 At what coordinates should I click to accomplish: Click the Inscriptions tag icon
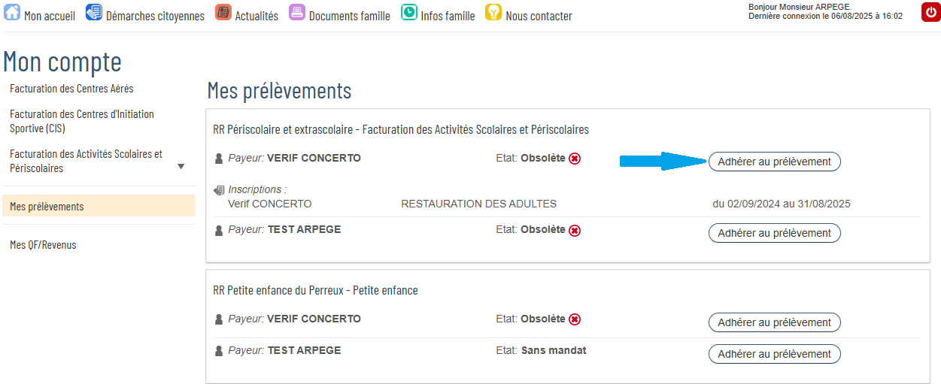coord(219,190)
